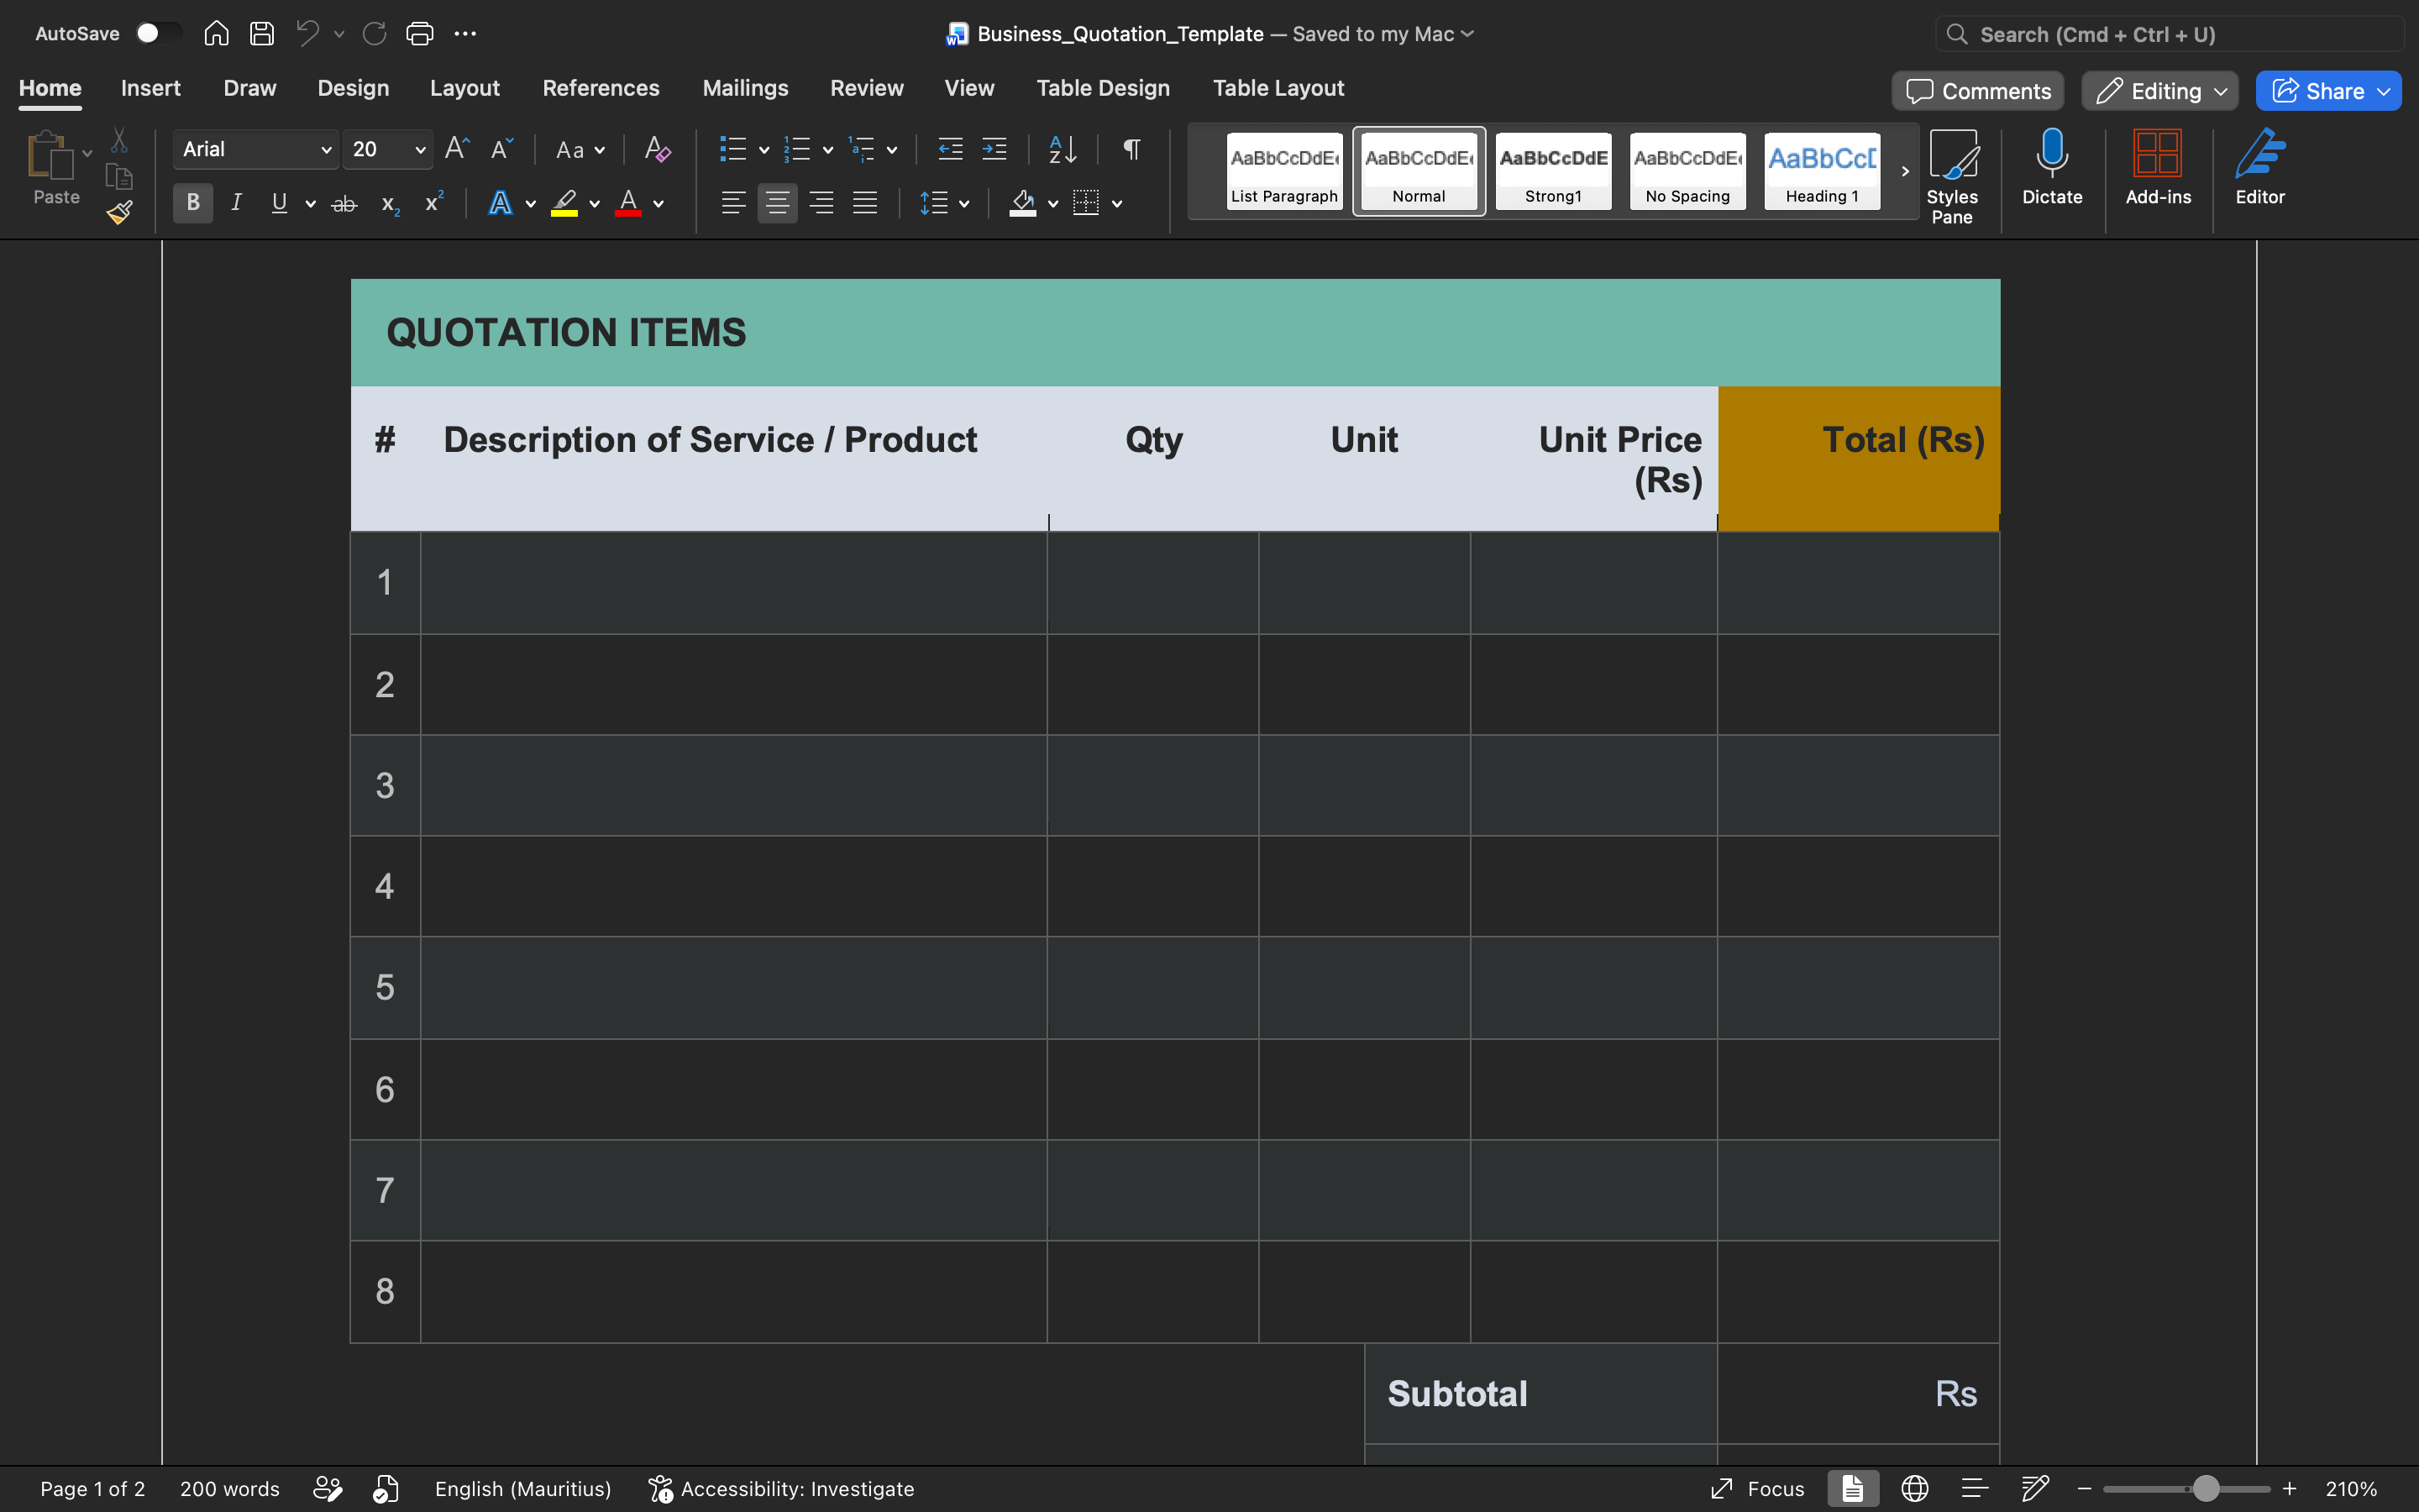Click Clear All Formatting icon
Image resolution: width=2419 pixels, height=1512 pixels.
[658, 149]
